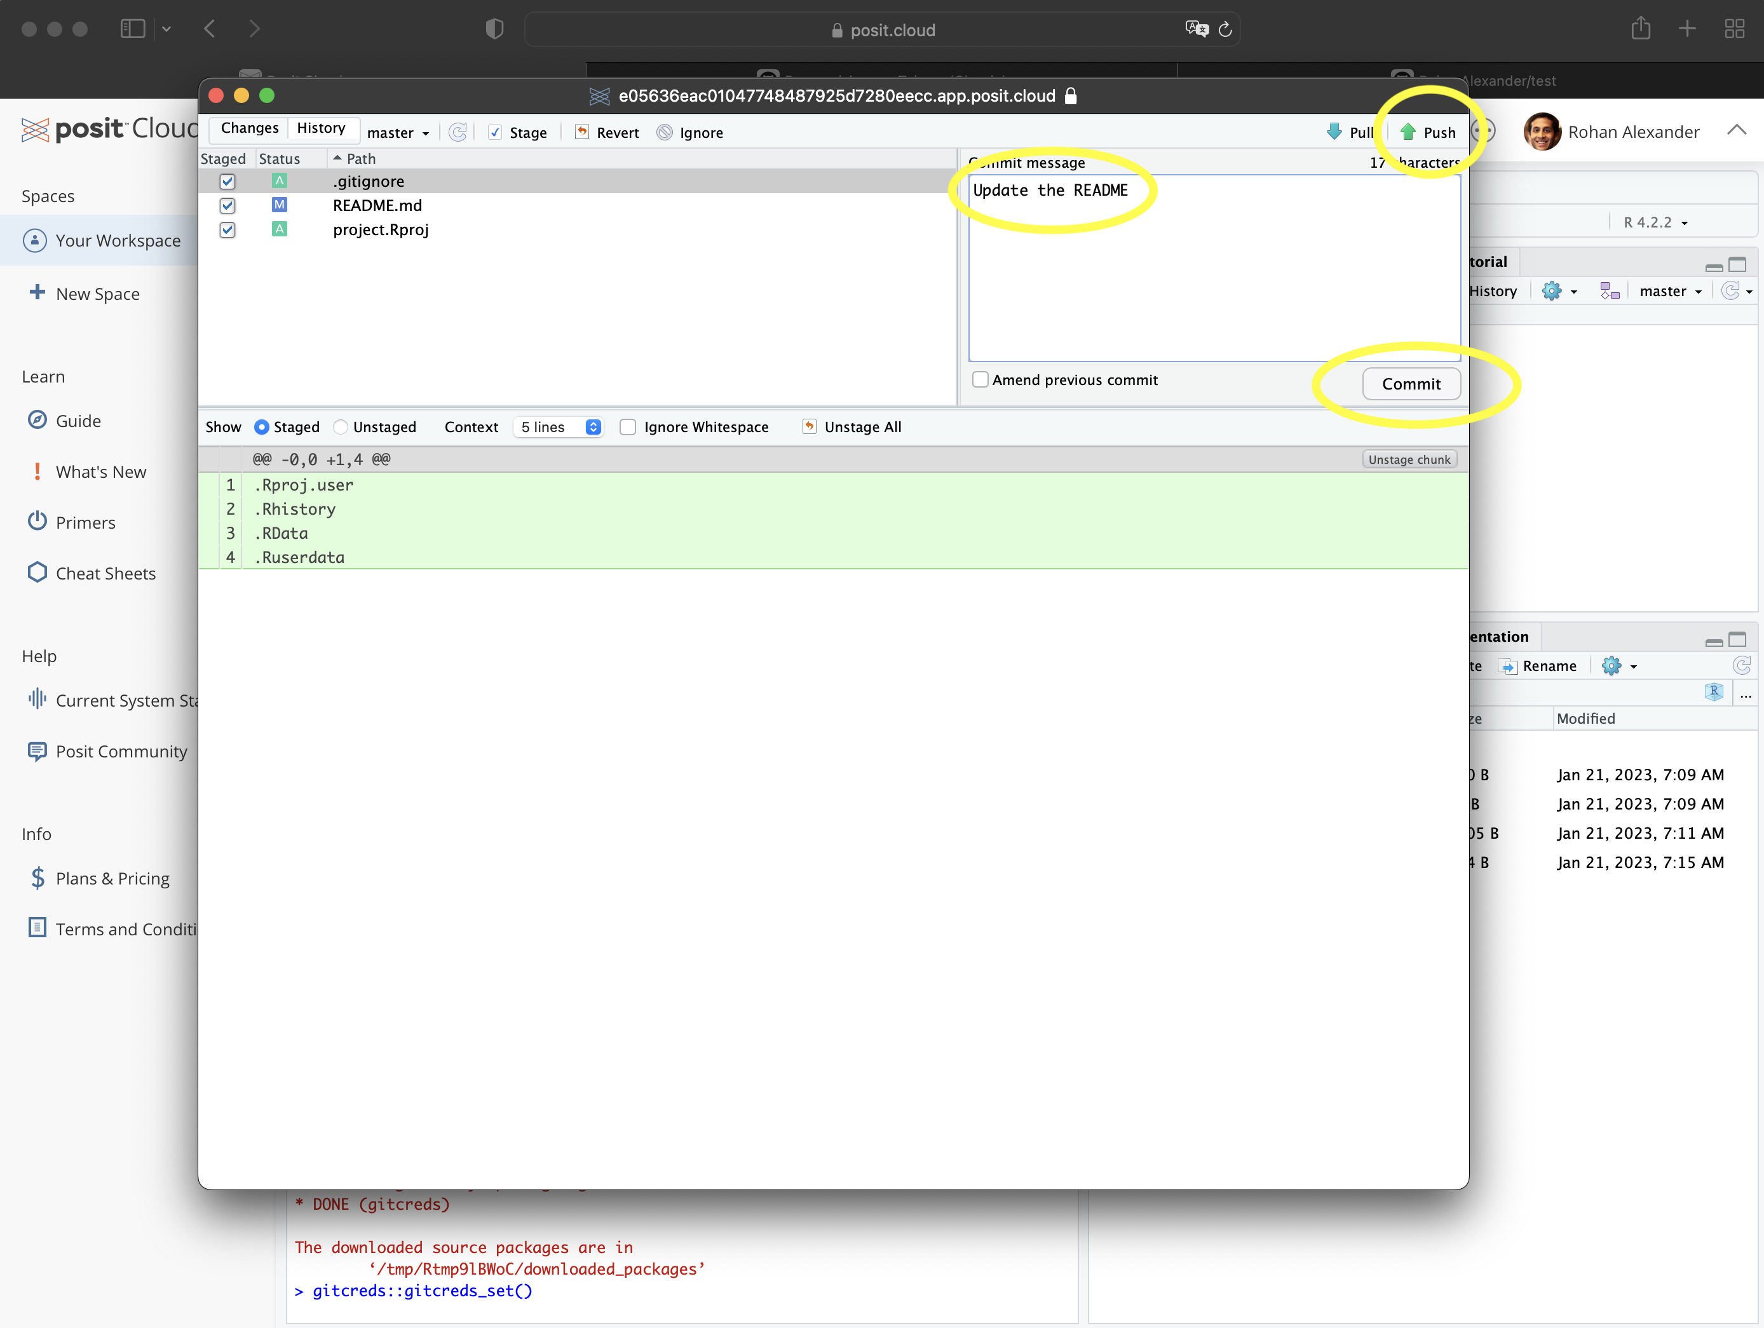The image size is (1764, 1328).
Task: Switch to the History tab
Action: 320,128
